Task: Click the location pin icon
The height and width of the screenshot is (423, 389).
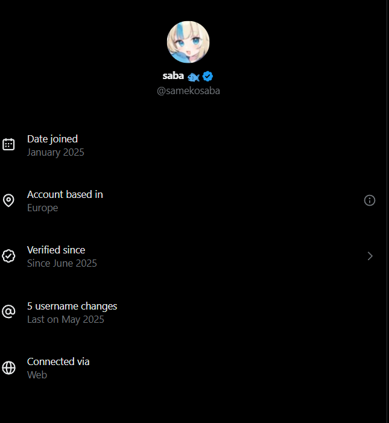Action: tap(8, 200)
